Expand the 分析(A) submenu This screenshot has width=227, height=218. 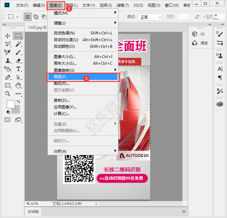tap(83, 151)
